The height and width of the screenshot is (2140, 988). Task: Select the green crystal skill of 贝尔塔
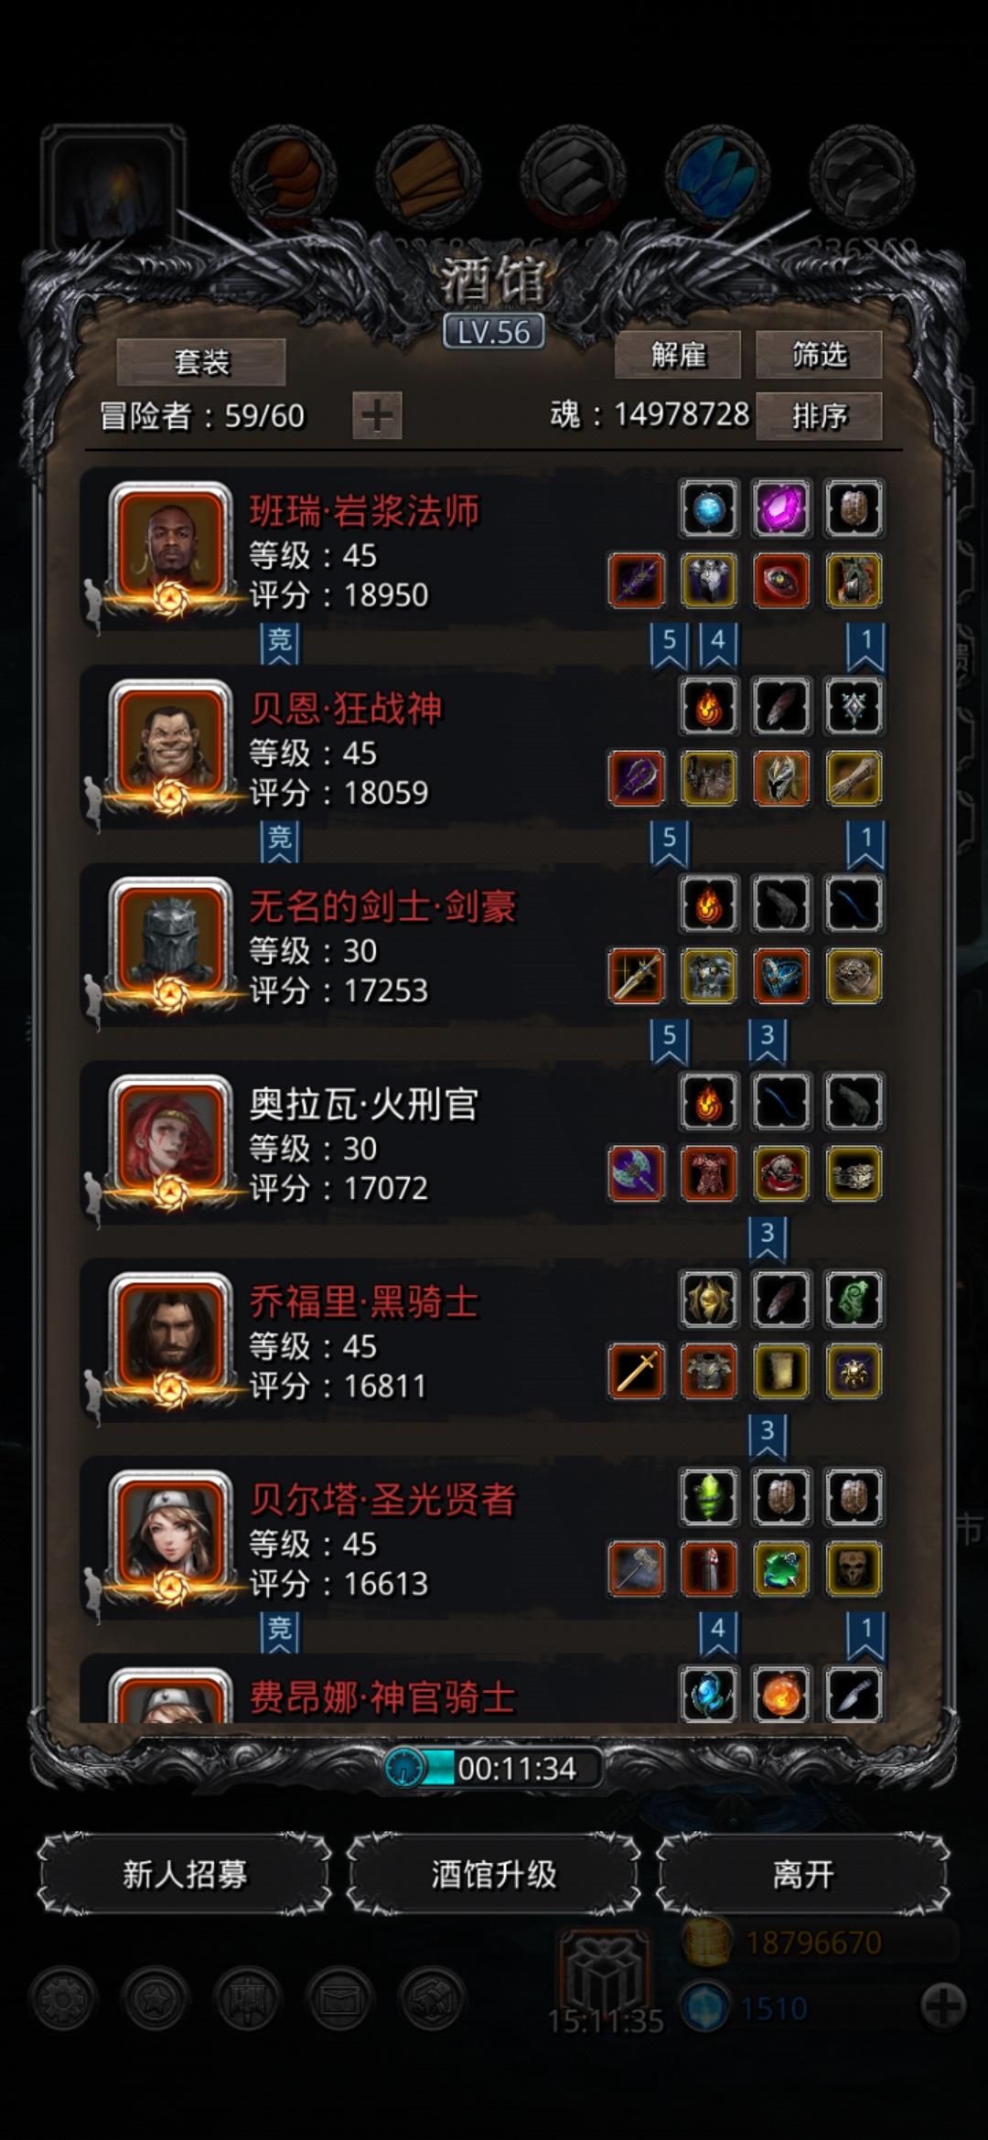coord(709,1497)
